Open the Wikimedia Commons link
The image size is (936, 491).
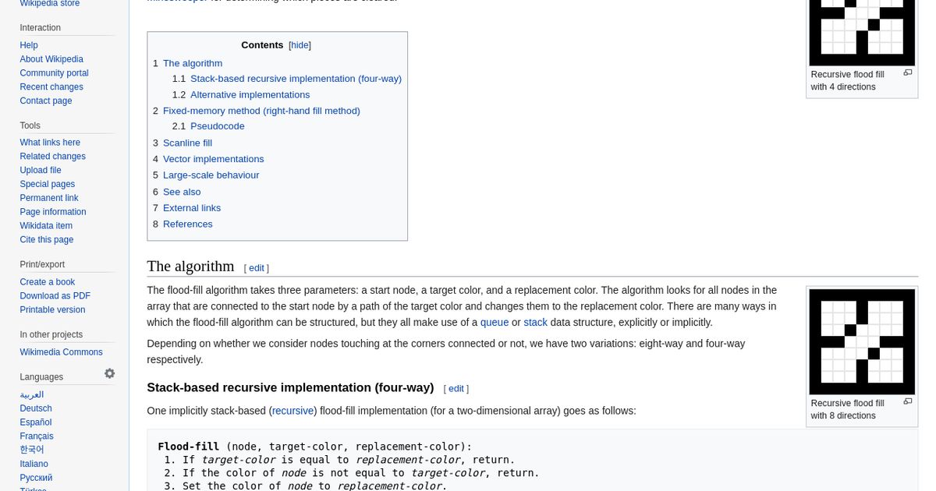pos(61,351)
